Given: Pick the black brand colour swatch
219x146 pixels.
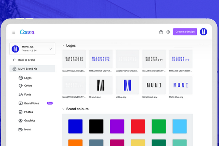Looking at the screenshot, I should pos(96,126).
